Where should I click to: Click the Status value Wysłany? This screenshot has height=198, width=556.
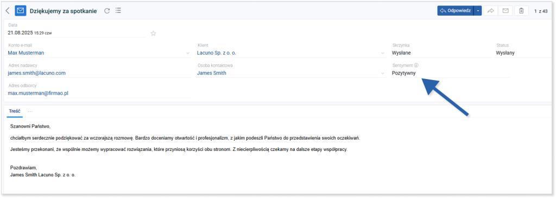point(505,53)
